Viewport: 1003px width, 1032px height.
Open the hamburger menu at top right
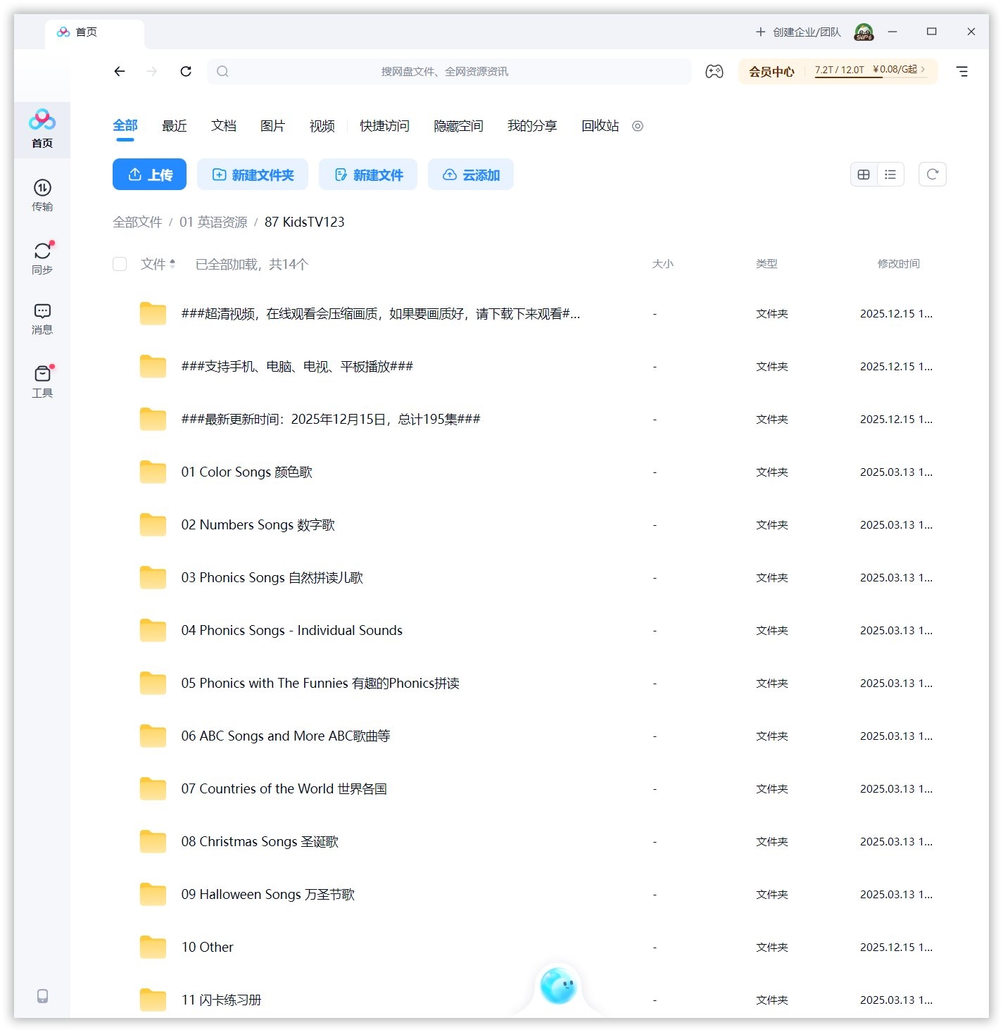pos(961,71)
